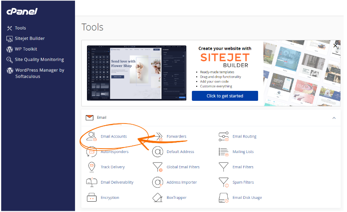Open the Default Address link
Screen dimensions: 347x212
click(x=180, y=152)
